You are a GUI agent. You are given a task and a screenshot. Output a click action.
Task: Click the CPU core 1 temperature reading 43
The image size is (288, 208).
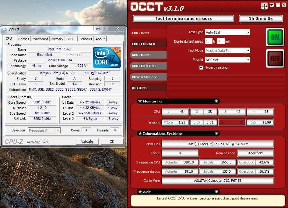pos(182,112)
